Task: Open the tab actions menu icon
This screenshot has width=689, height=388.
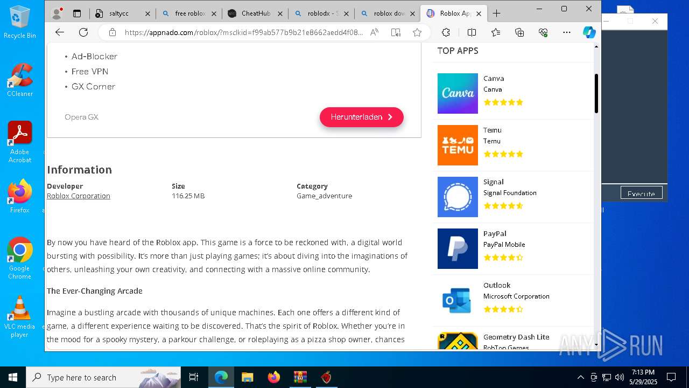Action: coord(77,13)
